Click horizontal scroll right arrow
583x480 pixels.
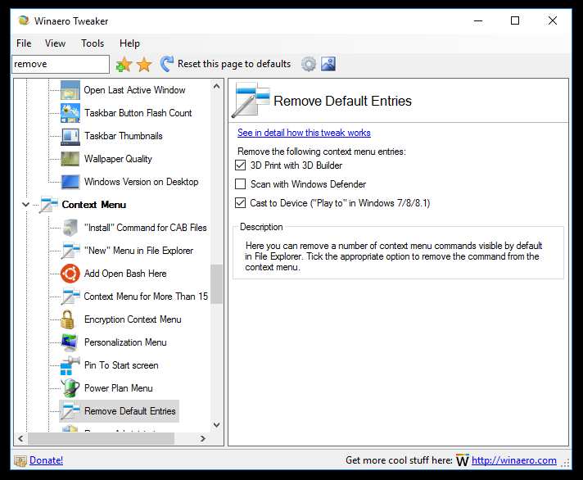pyautogui.click(x=202, y=439)
